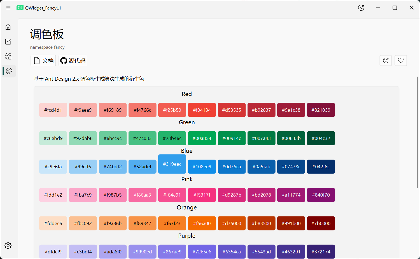Choose blue swatch #042f6c
Screen dimensions: 420x259
click(x=321, y=167)
